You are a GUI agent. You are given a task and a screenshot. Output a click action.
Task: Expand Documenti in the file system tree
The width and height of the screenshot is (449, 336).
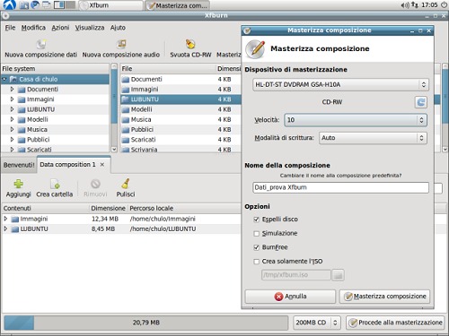pyautogui.click(x=12, y=90)
